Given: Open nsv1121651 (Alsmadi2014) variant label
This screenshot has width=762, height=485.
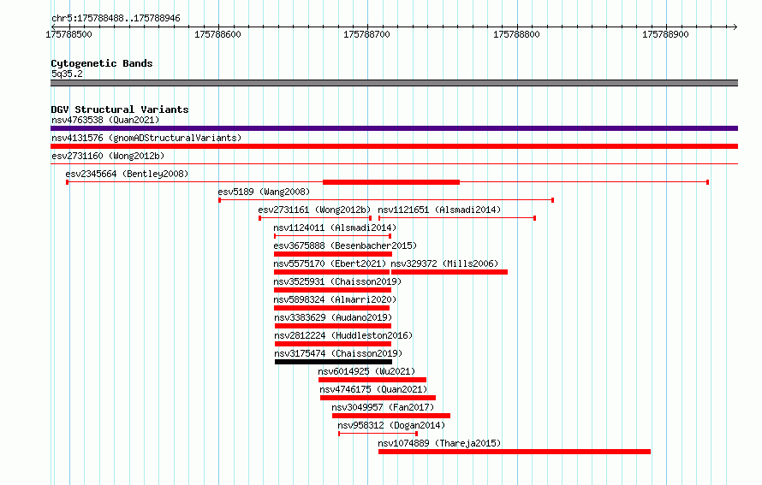Looking at the screenshot, I should coord(439,210).
